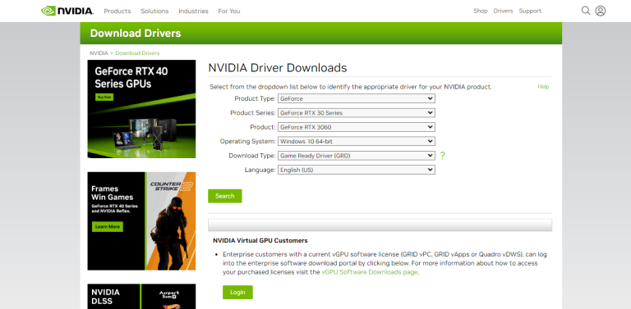This screenshot has height=309, width=631.
Task: Open the Products menu
Action: (x=117, y=11)
